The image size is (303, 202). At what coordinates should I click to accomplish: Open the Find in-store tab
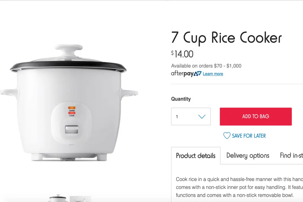tap(291, 156)
